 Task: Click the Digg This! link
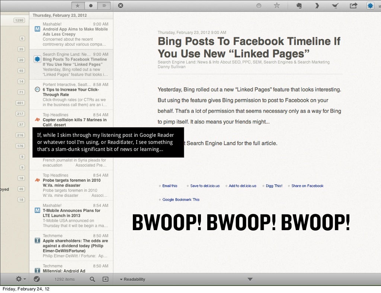click(x=274, y=186)
